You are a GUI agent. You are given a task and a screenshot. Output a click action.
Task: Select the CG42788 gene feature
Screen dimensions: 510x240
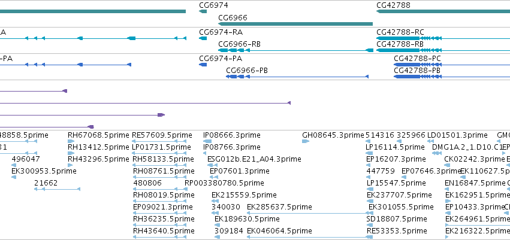pyautogui.click(x=443, y=11)
